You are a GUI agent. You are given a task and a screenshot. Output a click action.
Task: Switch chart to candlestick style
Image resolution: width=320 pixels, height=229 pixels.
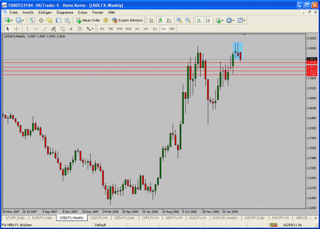click(160, 20)
